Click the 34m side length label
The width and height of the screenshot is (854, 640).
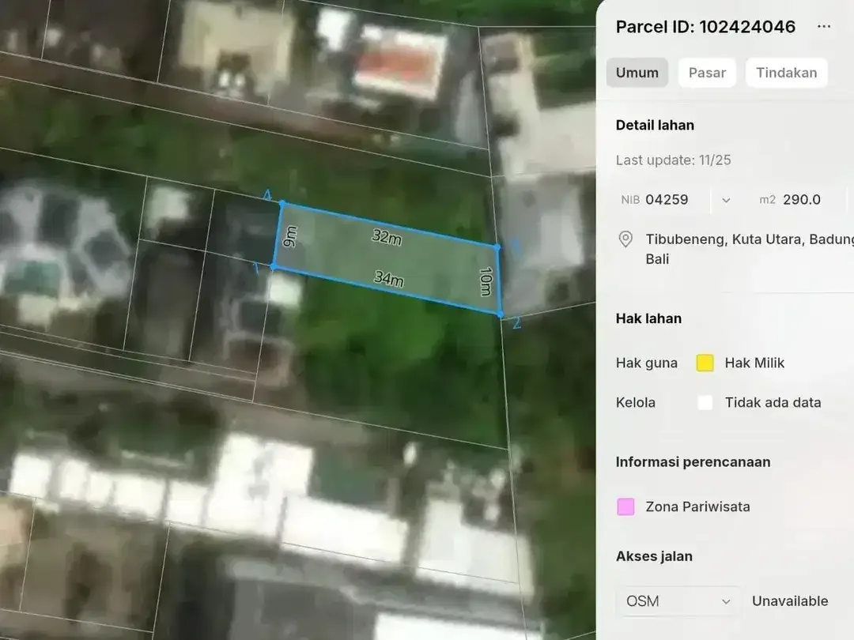[389, 278]
